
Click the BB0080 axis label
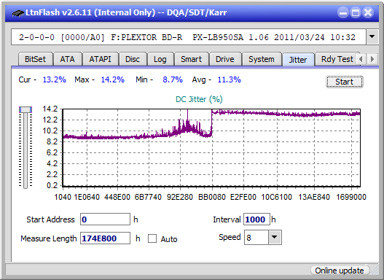[212, 197]
